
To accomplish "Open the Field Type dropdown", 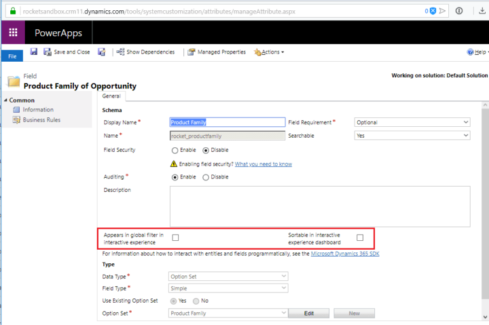I will click(228, 288).
